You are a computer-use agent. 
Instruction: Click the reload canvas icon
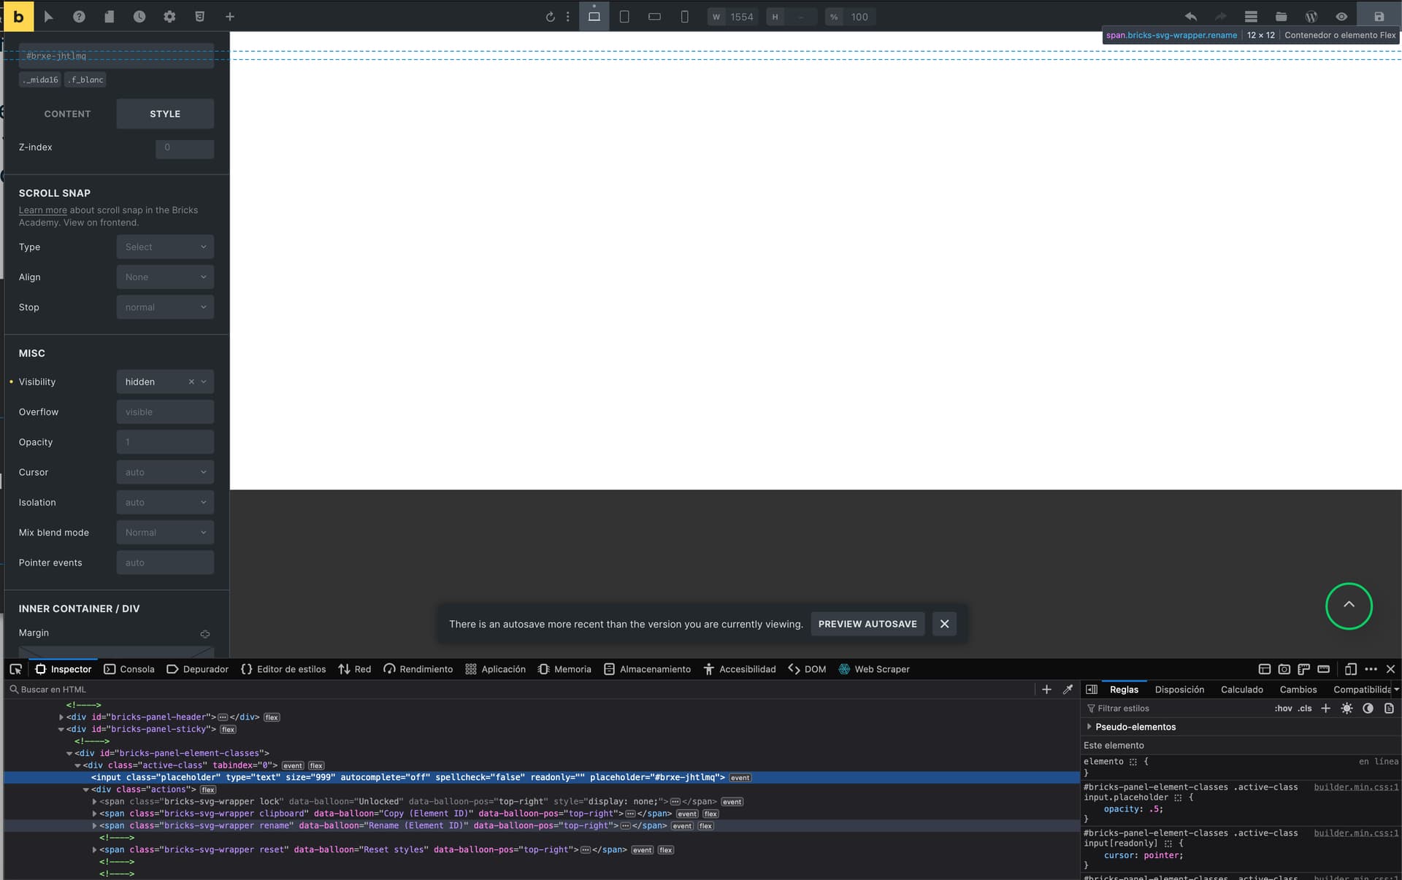click(x=550, y=17)
